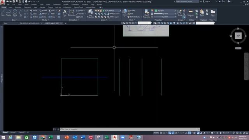Image resolution: width=249 pixels, height=140 pixels.
Task: Click the Group tool
Action: [180, 13]
